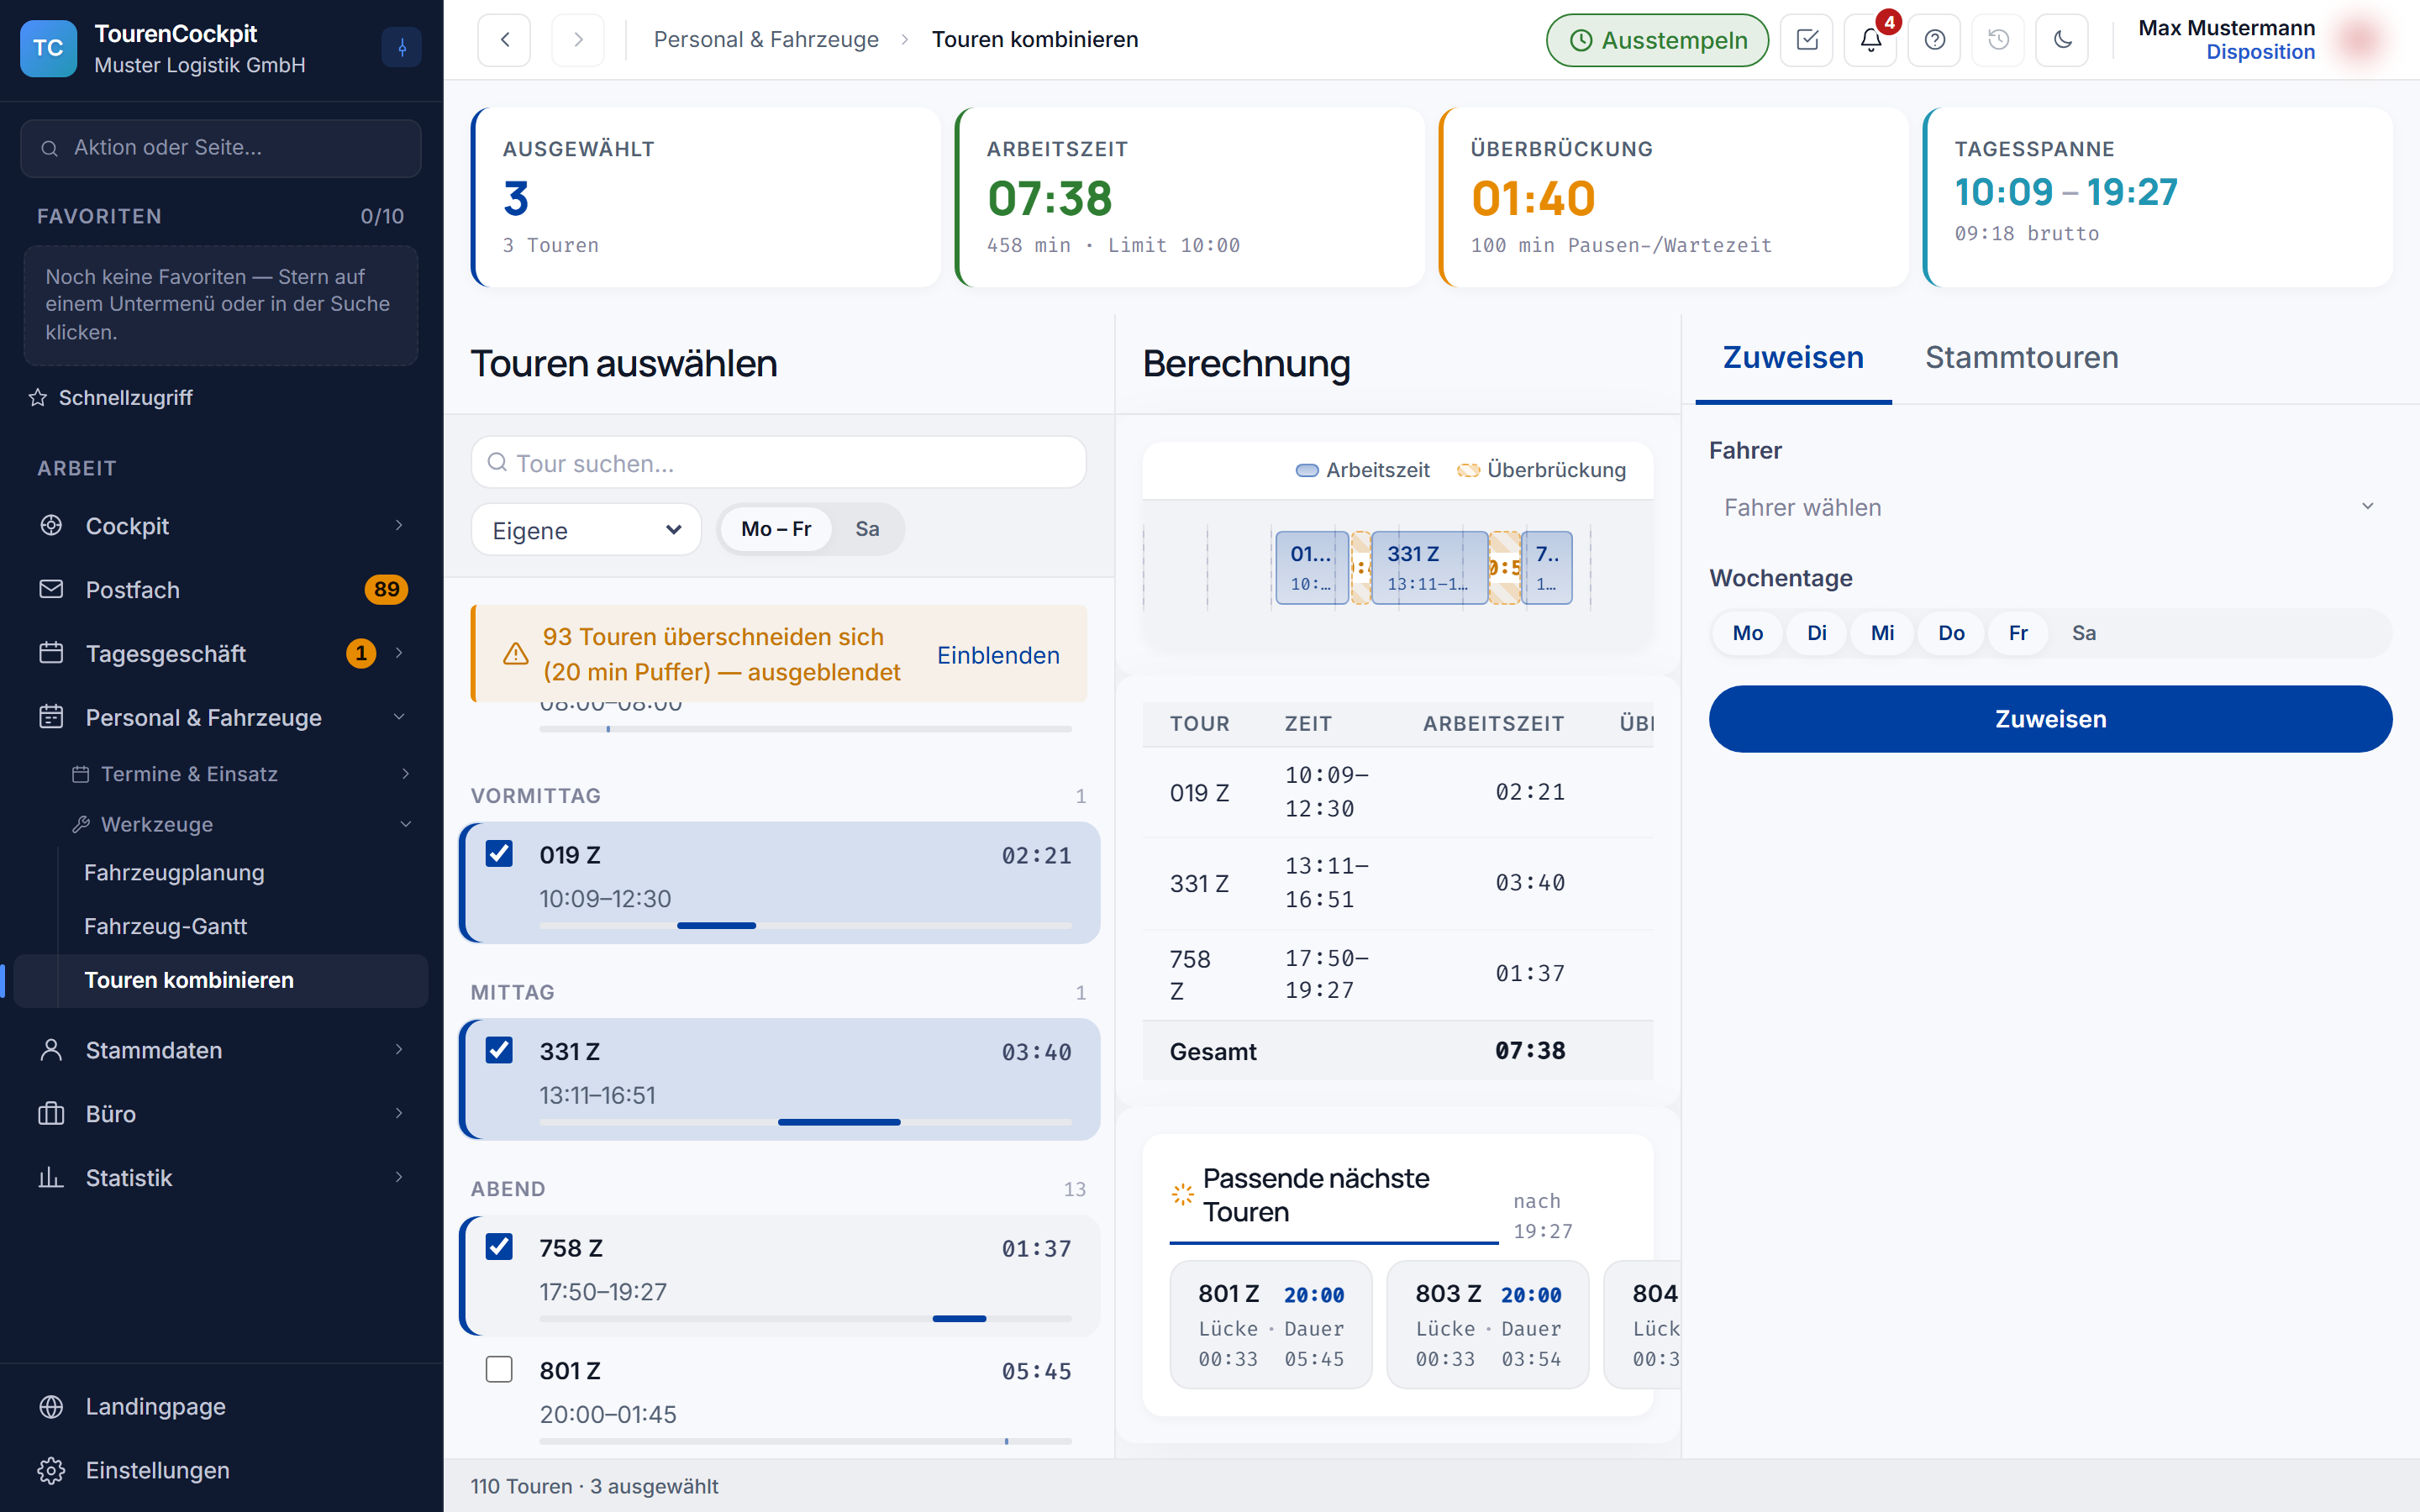Image resolution: width=2420 pixels, height=1512 pixels.
Task: Open Stammdaten person icon
Action: [x=51, y=1050]
